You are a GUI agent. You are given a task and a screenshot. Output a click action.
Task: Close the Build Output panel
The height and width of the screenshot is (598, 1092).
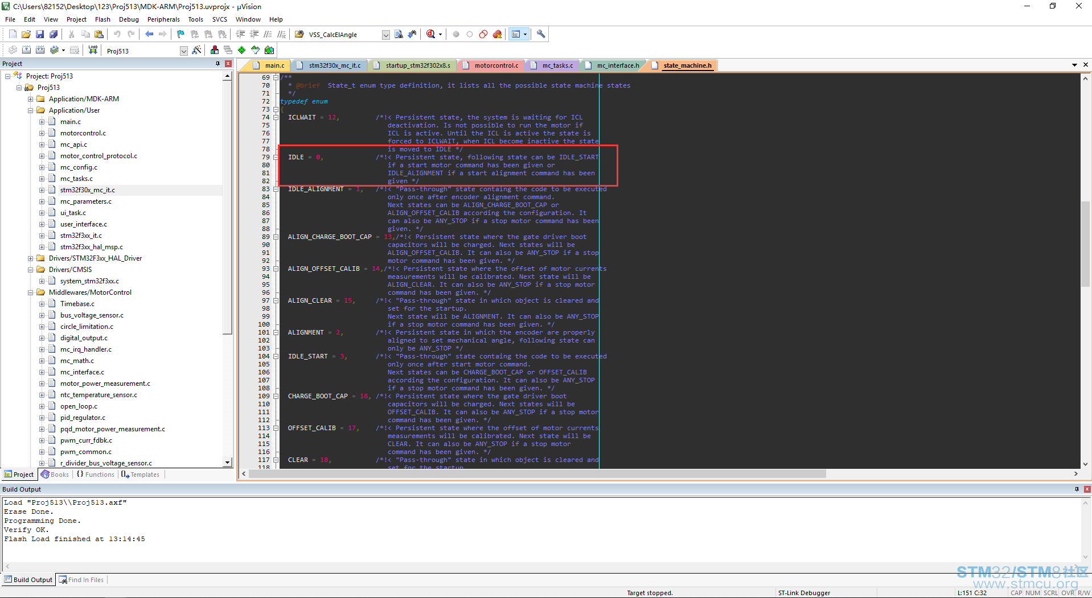(1087, 489)
